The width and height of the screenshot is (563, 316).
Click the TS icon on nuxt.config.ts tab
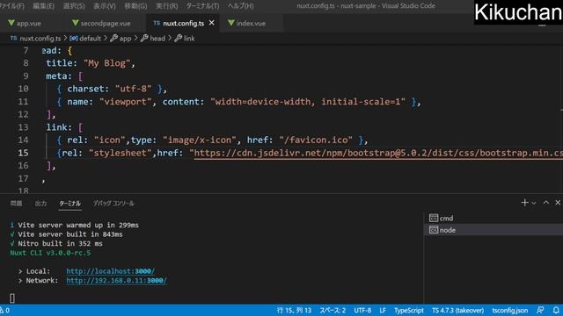(157, 23)
